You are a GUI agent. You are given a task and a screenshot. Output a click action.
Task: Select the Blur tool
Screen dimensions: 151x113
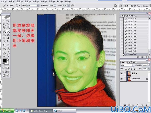click(4, 41)
